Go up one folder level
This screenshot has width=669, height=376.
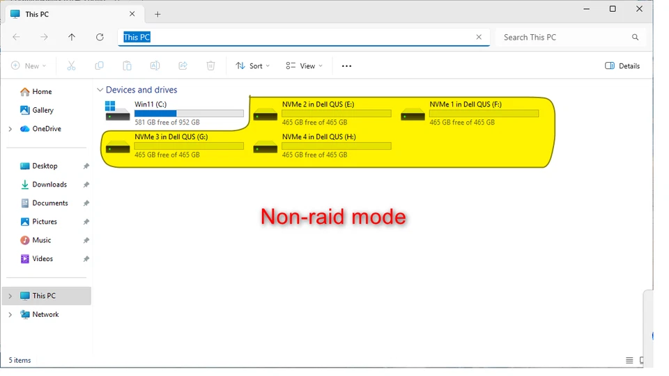(x=72, y=37)
